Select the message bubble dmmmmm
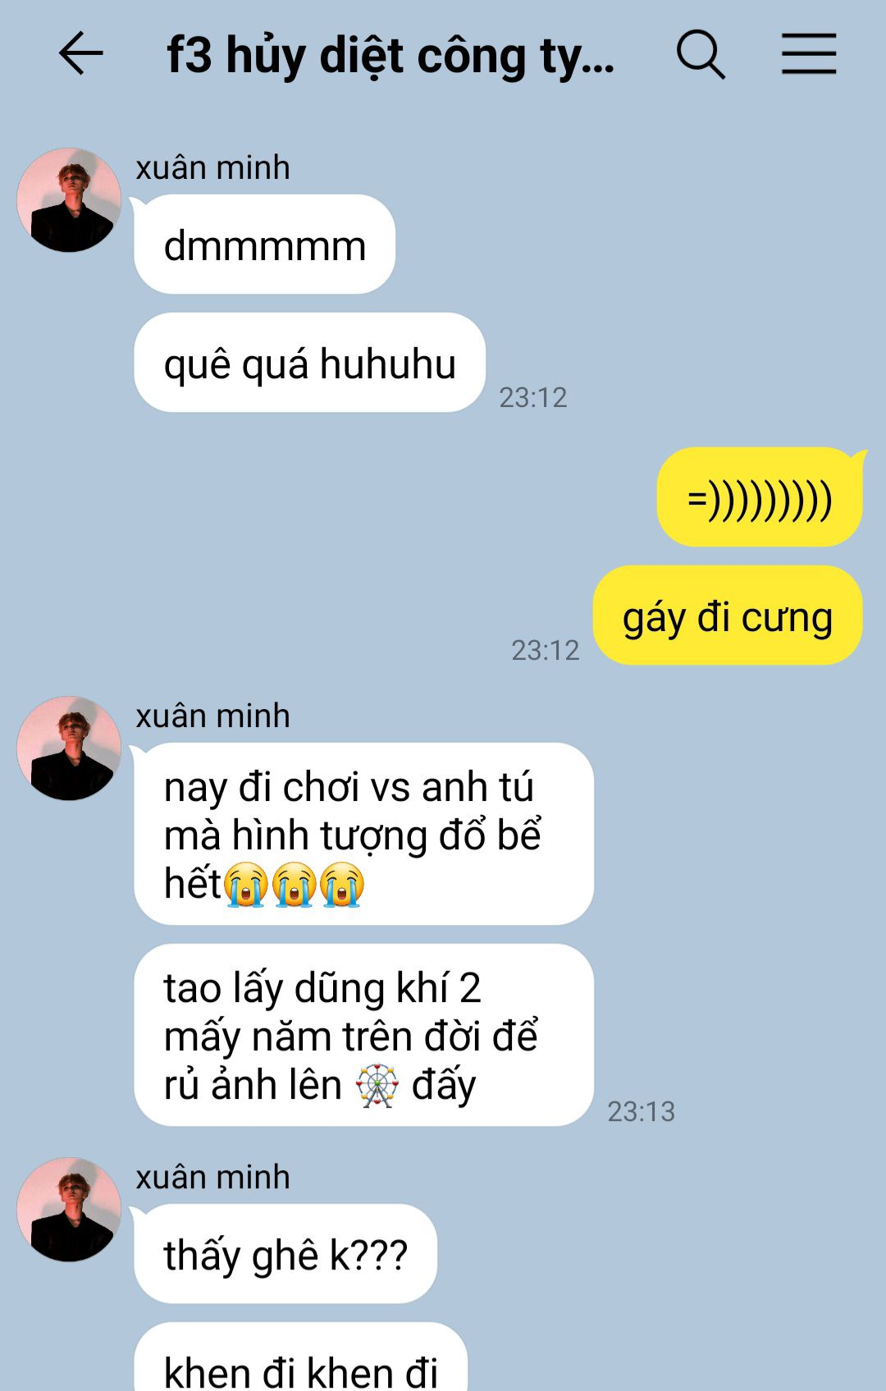Viewport: 886px width, 1391px height. click(264, 245)
